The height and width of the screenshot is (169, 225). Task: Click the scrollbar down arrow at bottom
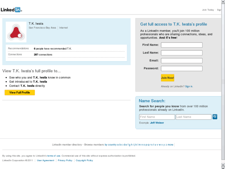223,168
